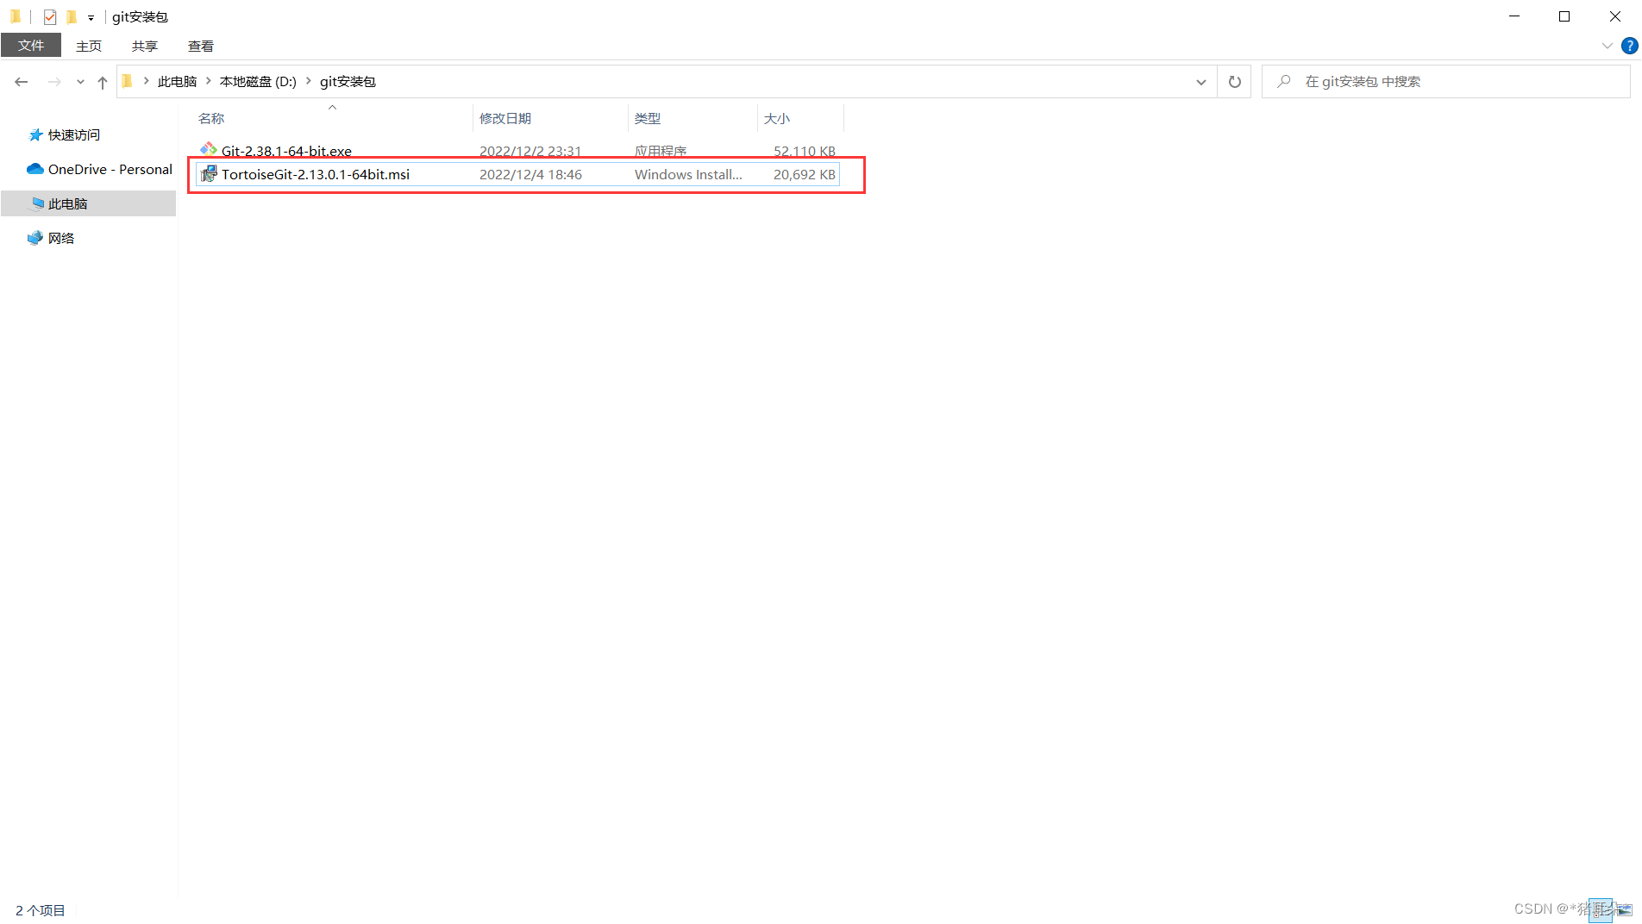Click the Git installer icon
The height and width of the screenshot is (924, 1642).
tap(209, 150)
